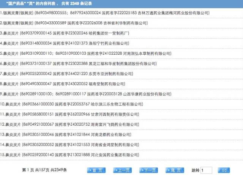Open record 10 鼻炎灵片 哈尔滨三乐生物工程
Screen dimensions: 243x175
[71, 104]
